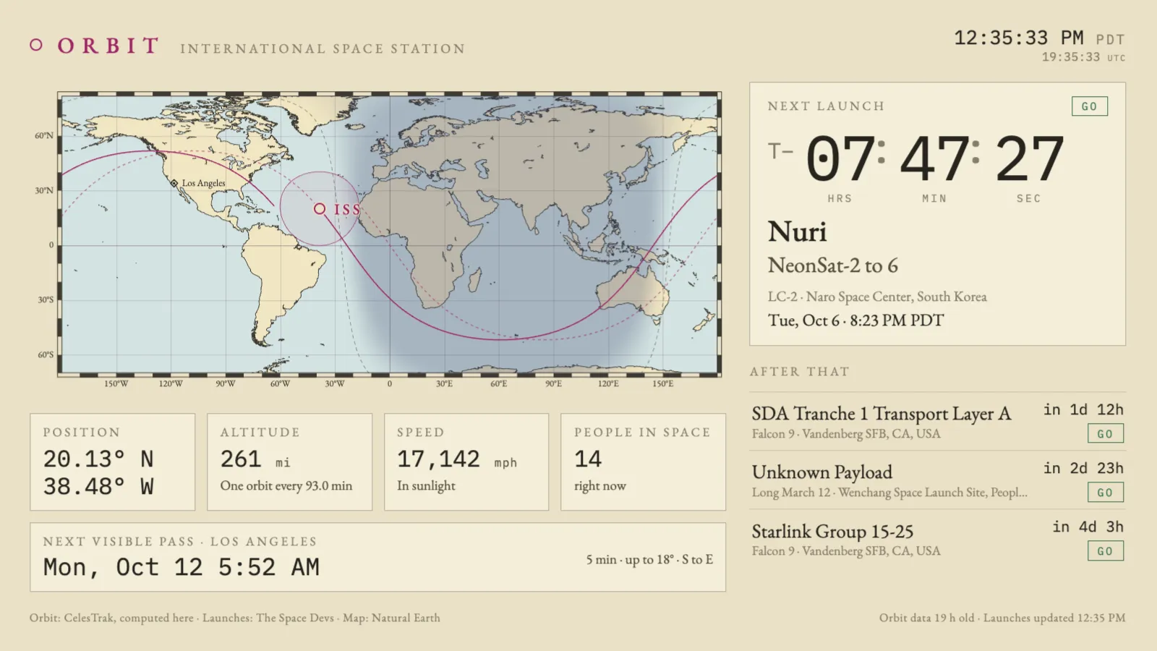Click the ISS position marker on map

pyautogui.click(x=320, y=208)
